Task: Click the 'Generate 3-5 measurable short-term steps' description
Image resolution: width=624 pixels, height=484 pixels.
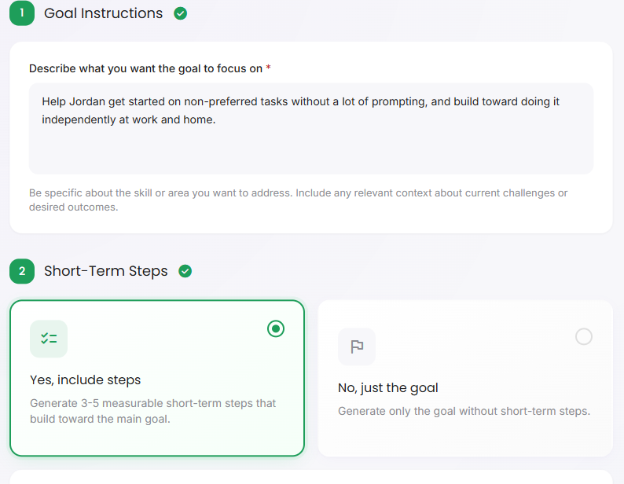Action: click(x=152, y=411)
